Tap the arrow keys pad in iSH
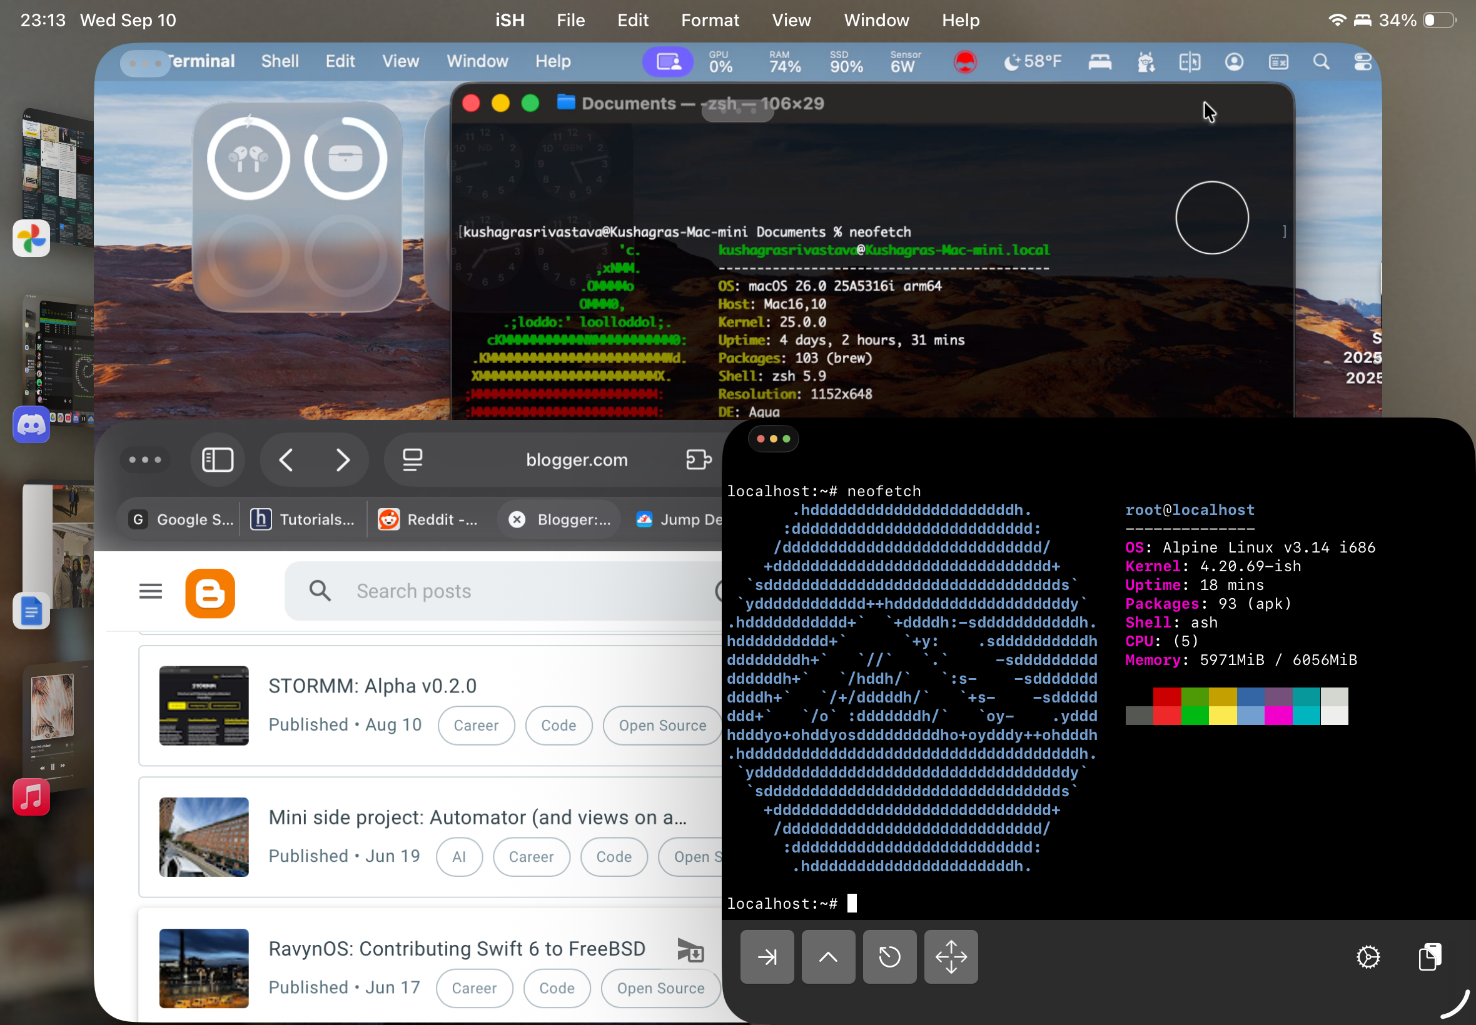1476x1025 pixels. tap(951, 957)
